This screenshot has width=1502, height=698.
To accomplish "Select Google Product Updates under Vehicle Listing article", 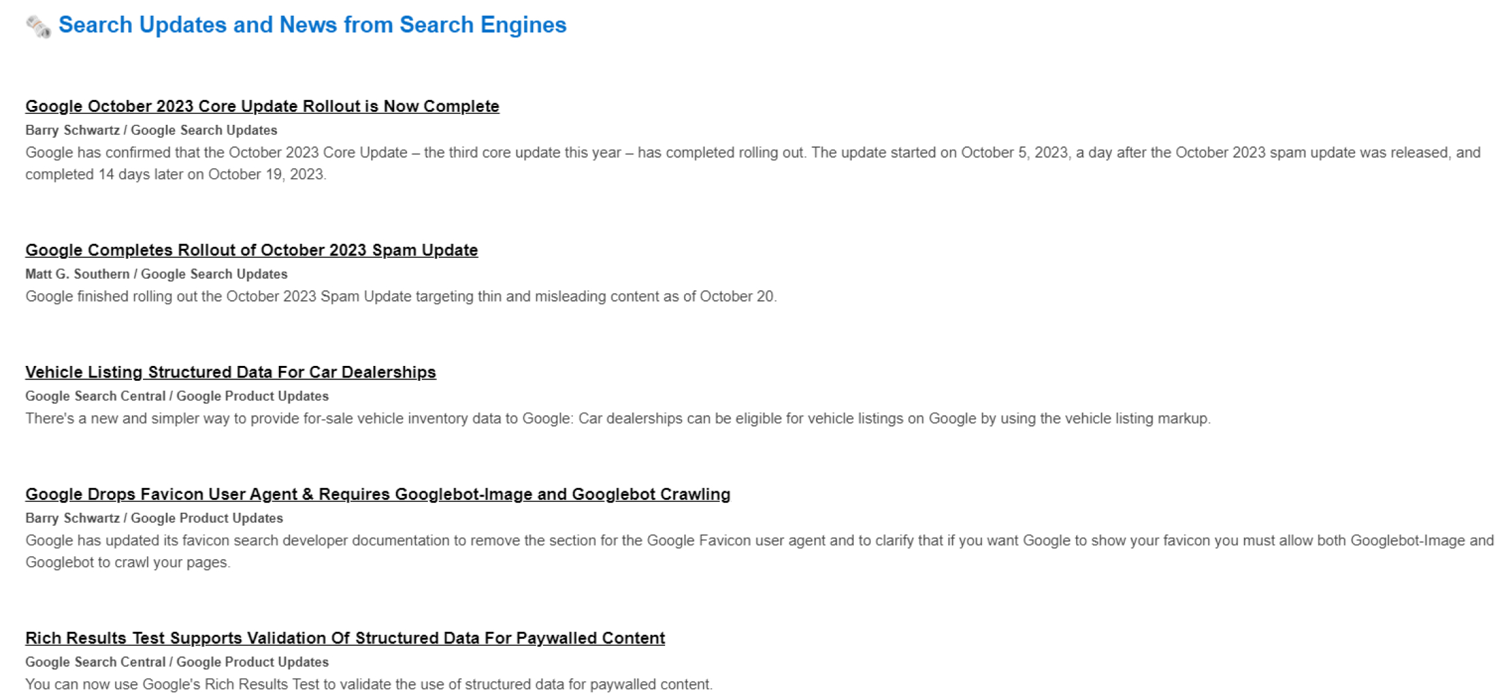I will [x=252, y=396].
